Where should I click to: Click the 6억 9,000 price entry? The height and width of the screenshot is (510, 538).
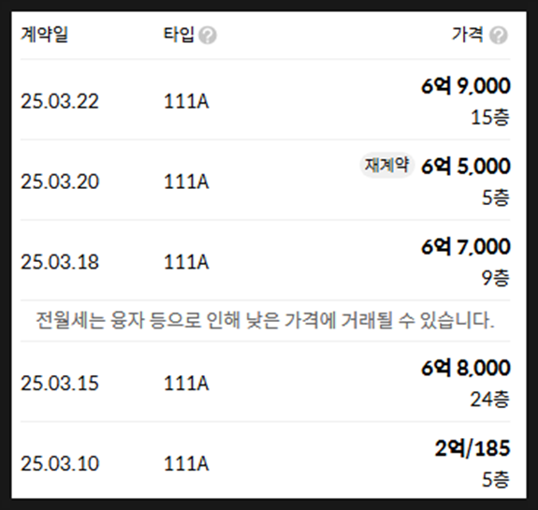[466, 86]
